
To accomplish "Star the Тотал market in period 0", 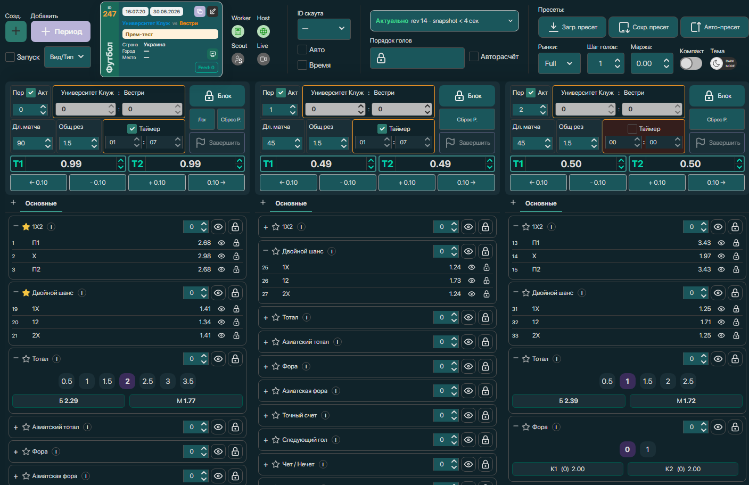I will click(26, 359).
